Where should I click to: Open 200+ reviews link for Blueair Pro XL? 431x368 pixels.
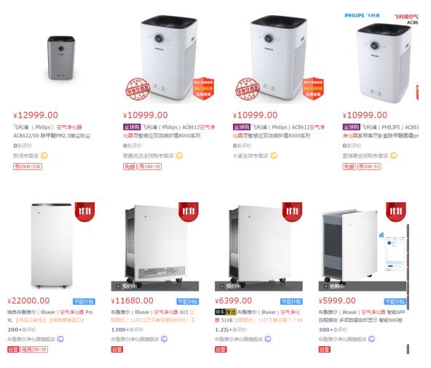[x=22, y=329]
